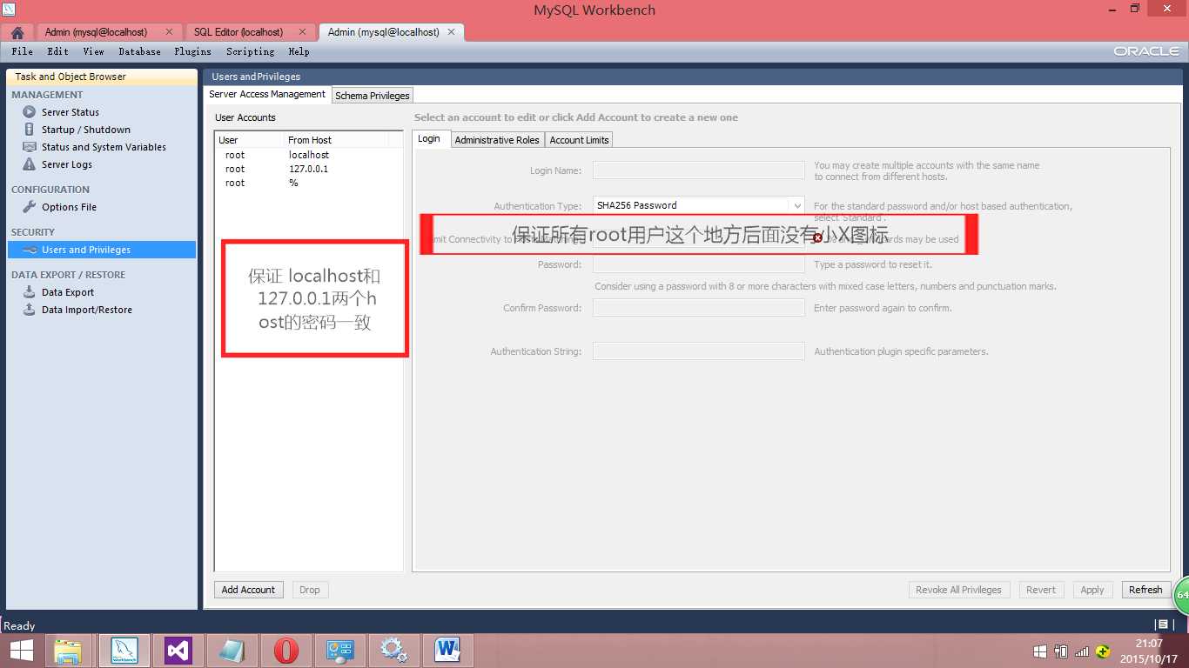Open the Administrative Roles tab
This screenshot has height=668, width=1189.
[x=497, y=140]
